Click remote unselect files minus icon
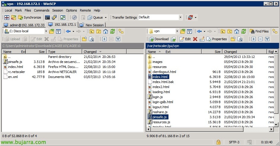280x146 pixels. click(x=260, y=39)
